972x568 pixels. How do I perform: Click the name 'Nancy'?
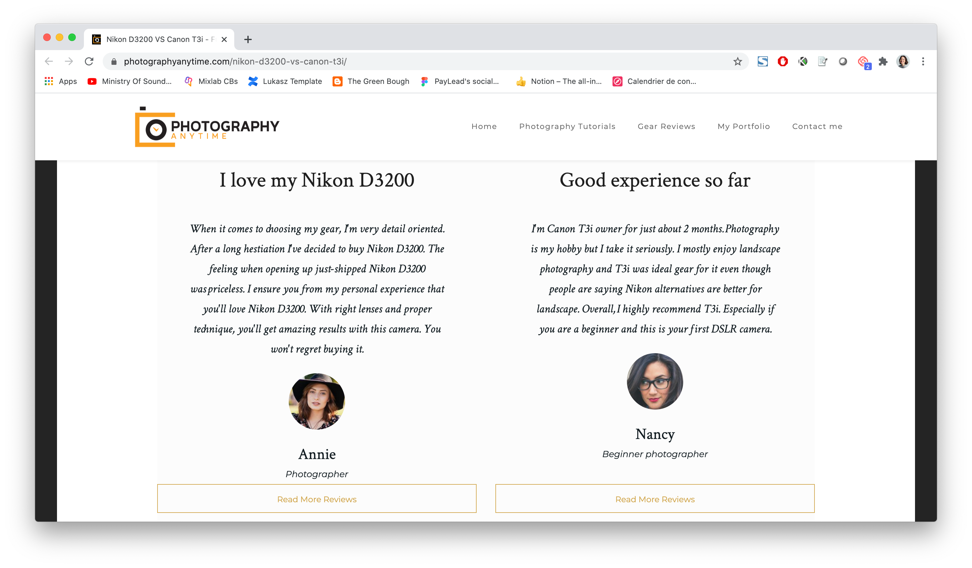click(x=654, y=434)
